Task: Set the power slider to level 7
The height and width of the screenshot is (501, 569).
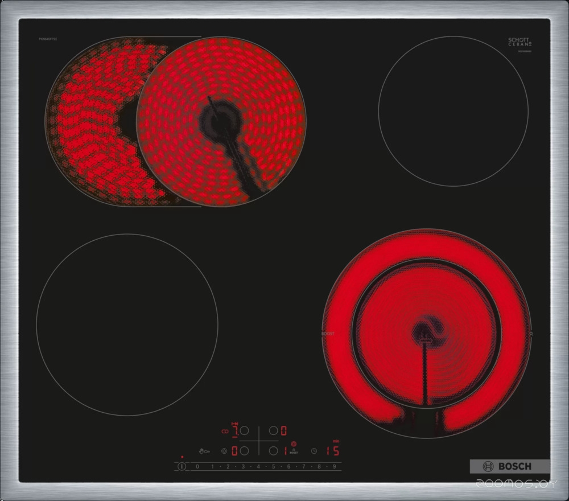Action: [304, 466]
